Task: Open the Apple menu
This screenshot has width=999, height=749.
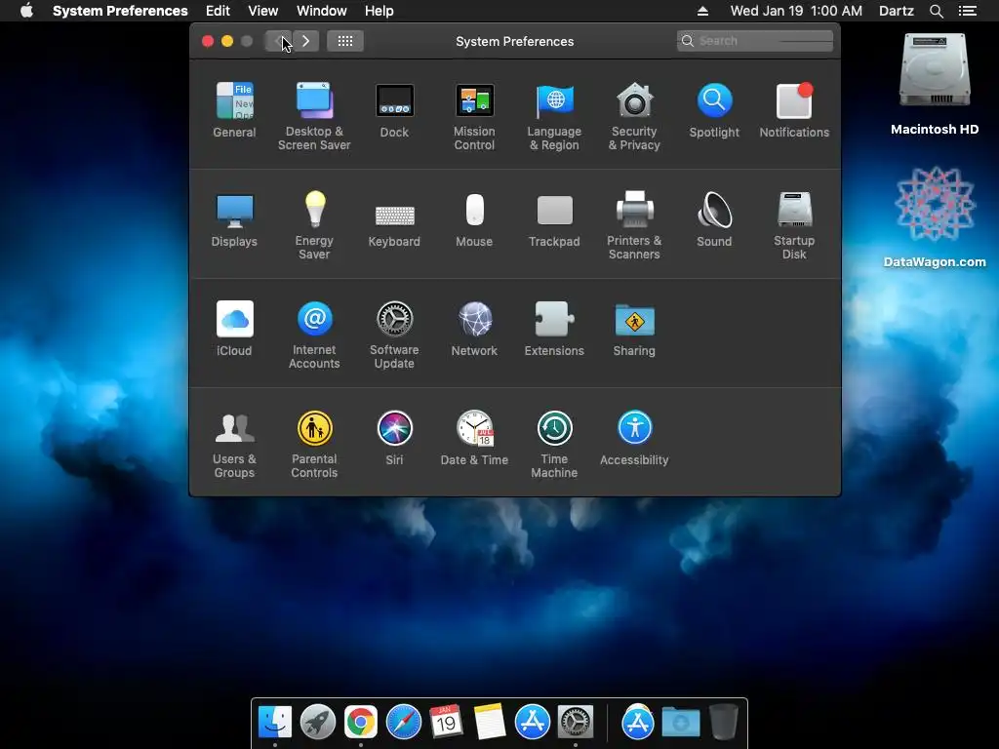Action: coord(26,11)
